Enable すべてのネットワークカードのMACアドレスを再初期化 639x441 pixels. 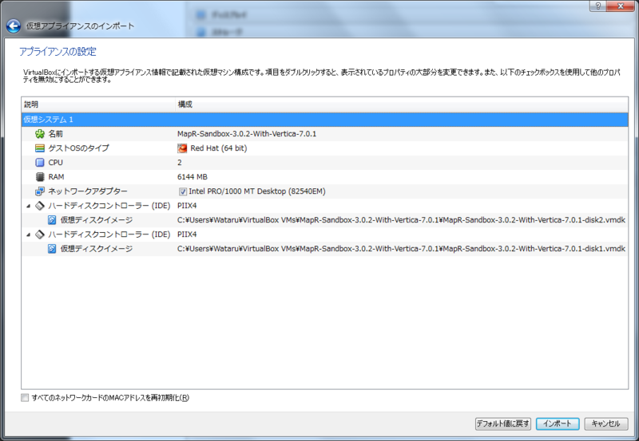(x=25, y=398)
